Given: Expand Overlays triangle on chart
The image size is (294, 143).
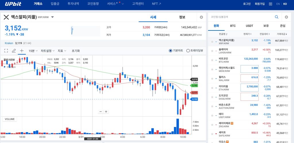Looking at the screenshot, I should pyautogui.click(x=5, y=67).
